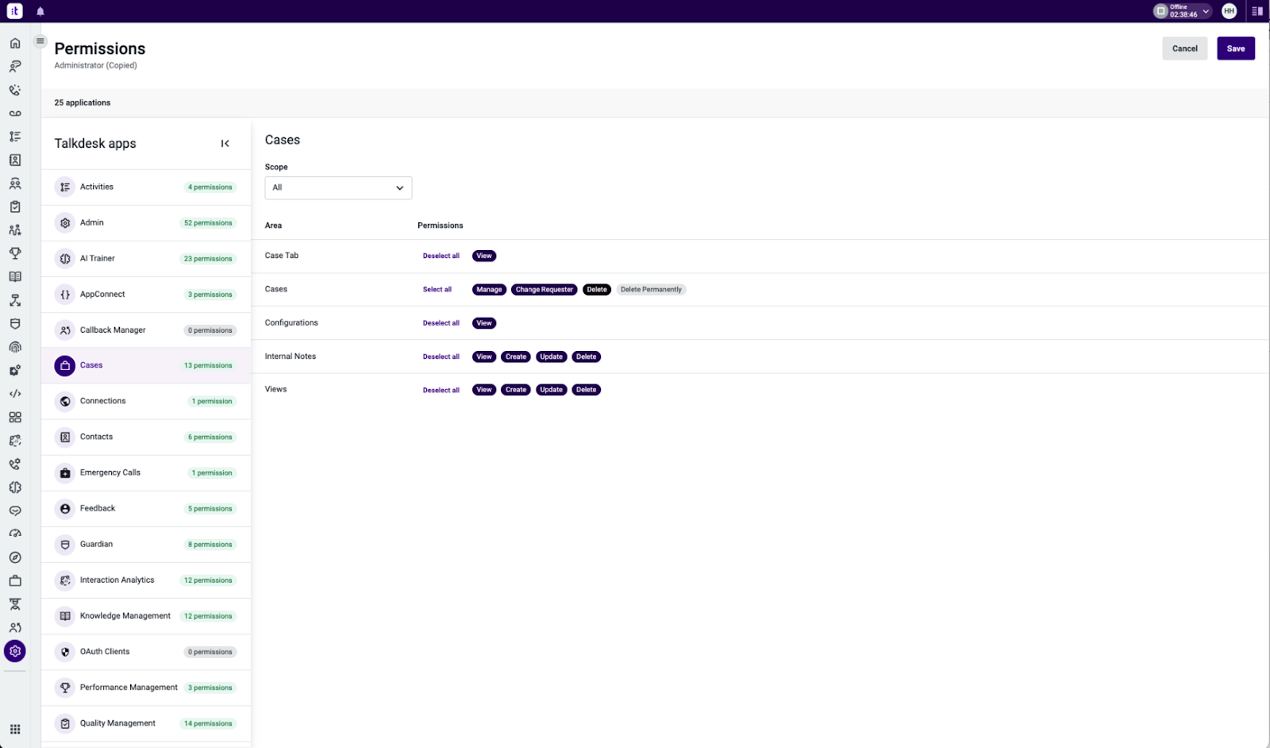Image resolution: width=1270 pixels, height=748 pixels.
Task: Select the Performance Management app
Action: click(x=146, y=688)
